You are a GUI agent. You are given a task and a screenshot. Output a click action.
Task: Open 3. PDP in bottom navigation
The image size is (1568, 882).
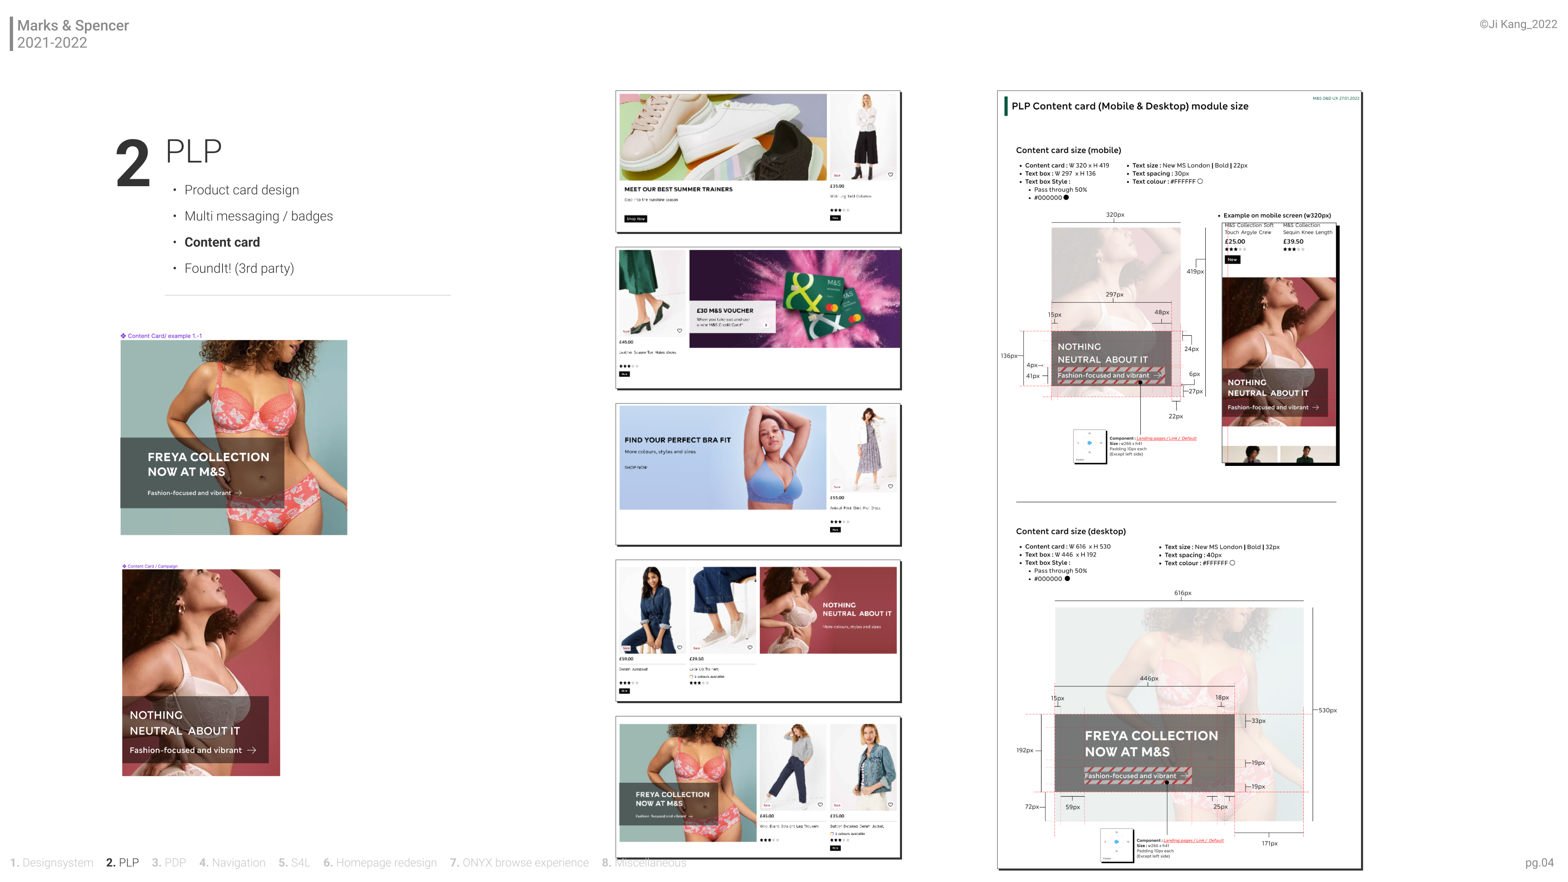click(x=169, y=862)
